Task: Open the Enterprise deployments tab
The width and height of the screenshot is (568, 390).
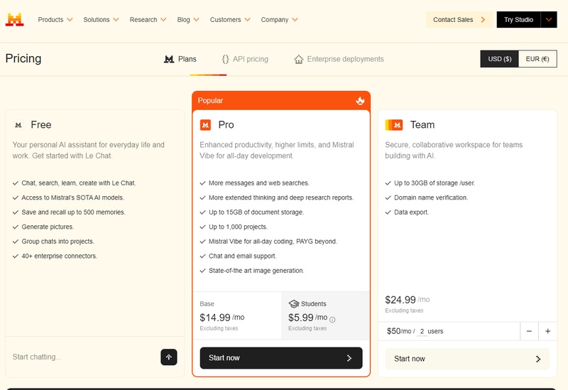Action: pos(339,59)
